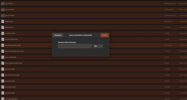Focus the Nombre del archivador text field
187x100 pixels.
coord(75,46)
